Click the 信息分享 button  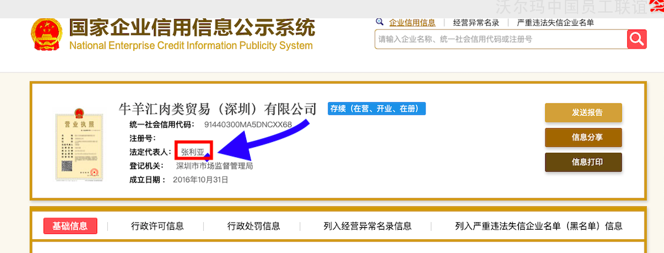583,137
